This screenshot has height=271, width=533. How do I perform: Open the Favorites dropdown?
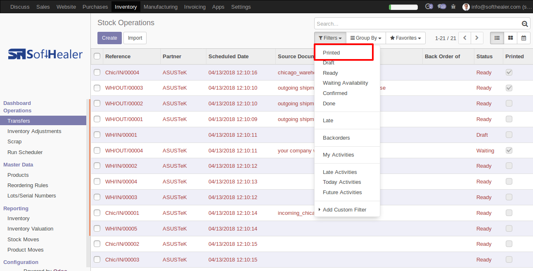pos(406,38)
